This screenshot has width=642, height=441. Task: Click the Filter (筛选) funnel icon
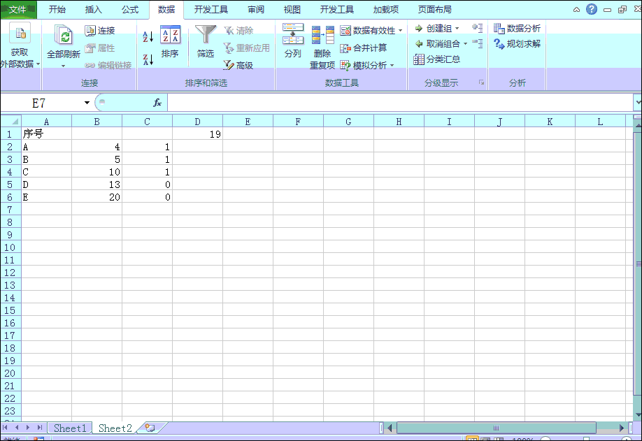point(206,36)
